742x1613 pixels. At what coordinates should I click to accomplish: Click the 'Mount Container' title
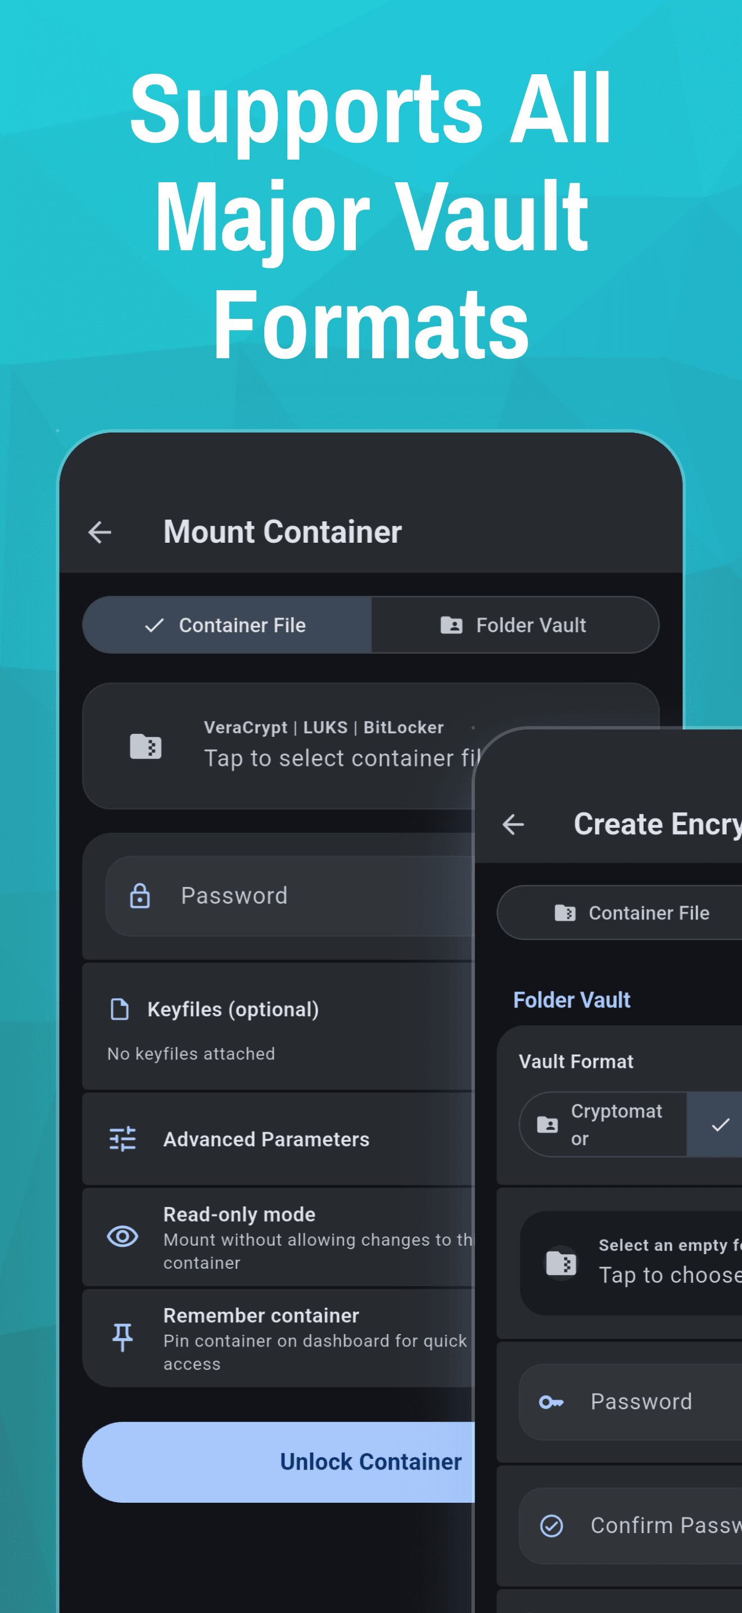coord(282,532)
